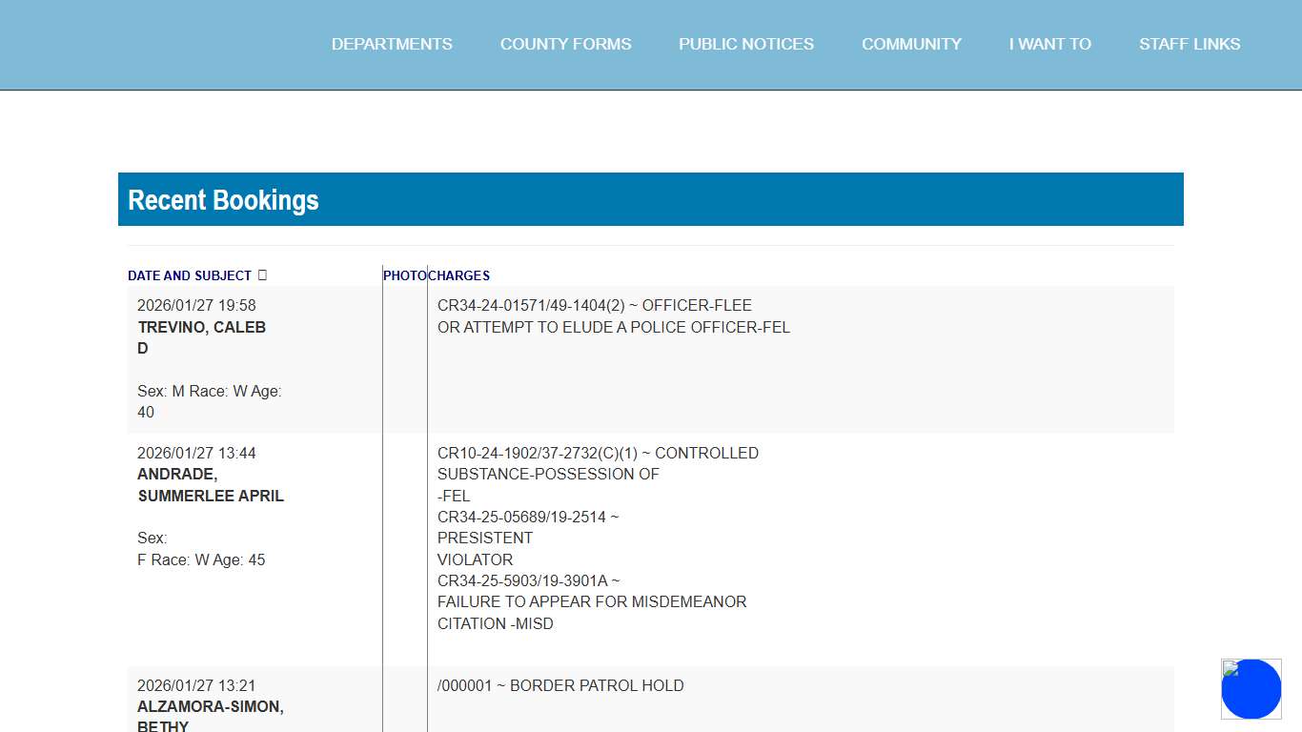Expand the I Want To menu
The height and width of the screenshot is (732, 1302).
click(1049, 44)
